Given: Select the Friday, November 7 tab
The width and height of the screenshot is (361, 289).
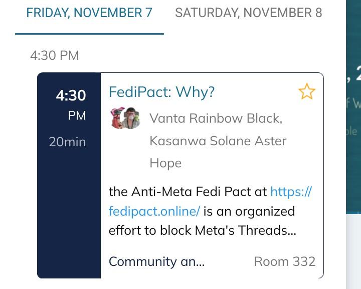Looking at the screenshot, I should point(89,13).
